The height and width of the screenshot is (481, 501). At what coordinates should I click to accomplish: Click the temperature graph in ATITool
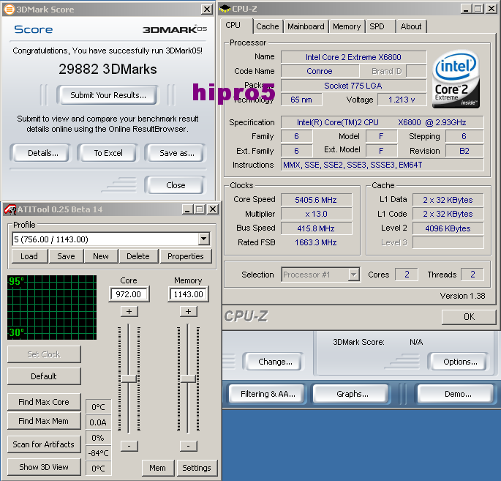(52, 307)
